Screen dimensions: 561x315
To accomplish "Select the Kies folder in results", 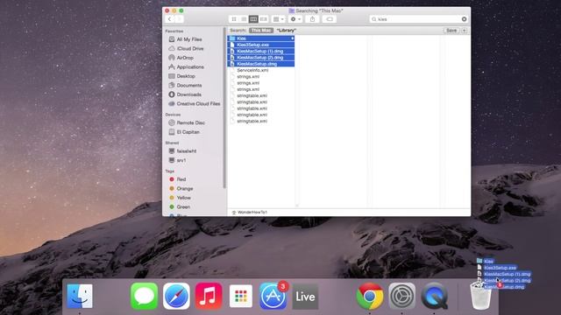I will coord(261,38).
